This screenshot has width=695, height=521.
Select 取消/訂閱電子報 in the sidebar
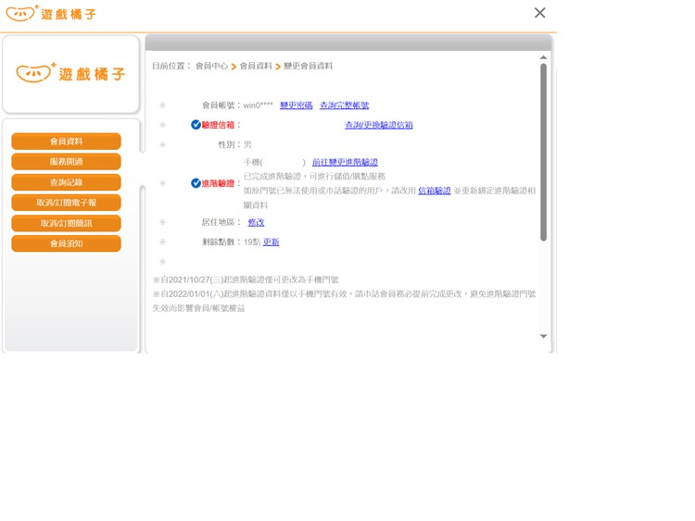pyautogui.click(x=66, y=203)
